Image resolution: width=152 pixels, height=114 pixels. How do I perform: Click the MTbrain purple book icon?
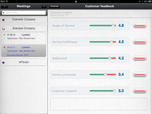click(x=3, y=63)
